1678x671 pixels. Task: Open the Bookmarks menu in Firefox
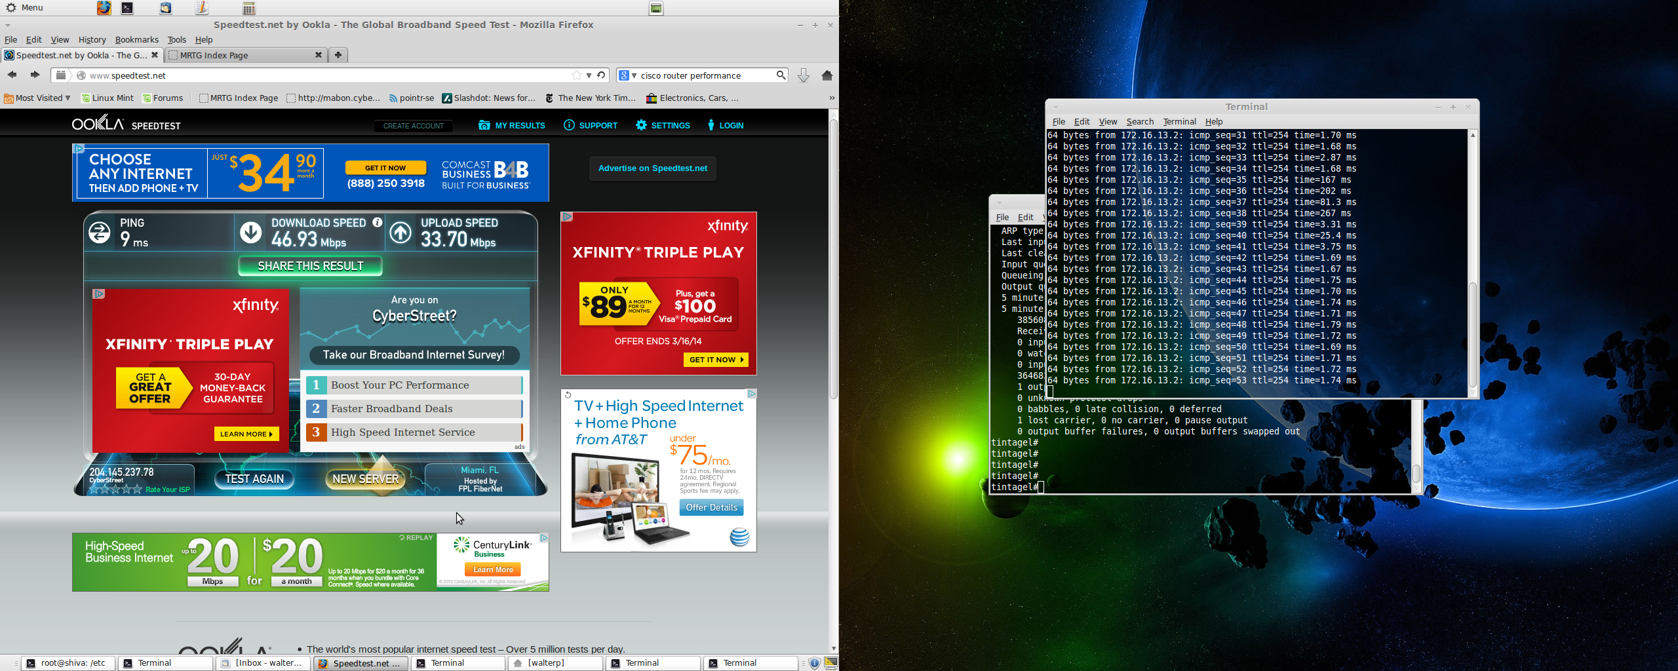(136, 39)
